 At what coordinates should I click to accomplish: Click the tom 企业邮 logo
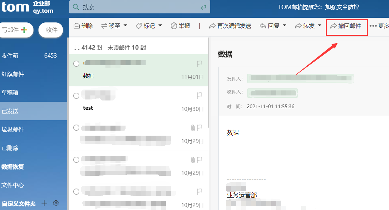(27, 7)
